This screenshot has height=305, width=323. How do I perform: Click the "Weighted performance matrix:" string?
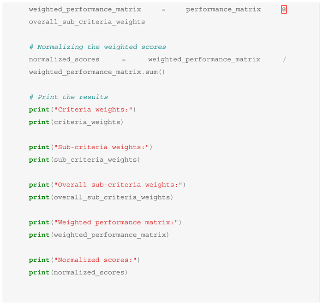click(118, 223)
